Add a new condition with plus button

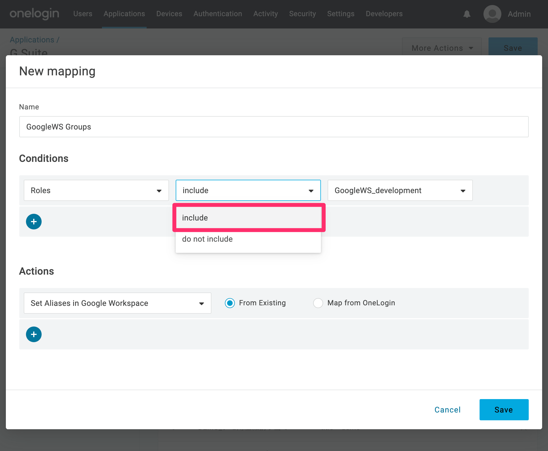[x=34, y=222]
